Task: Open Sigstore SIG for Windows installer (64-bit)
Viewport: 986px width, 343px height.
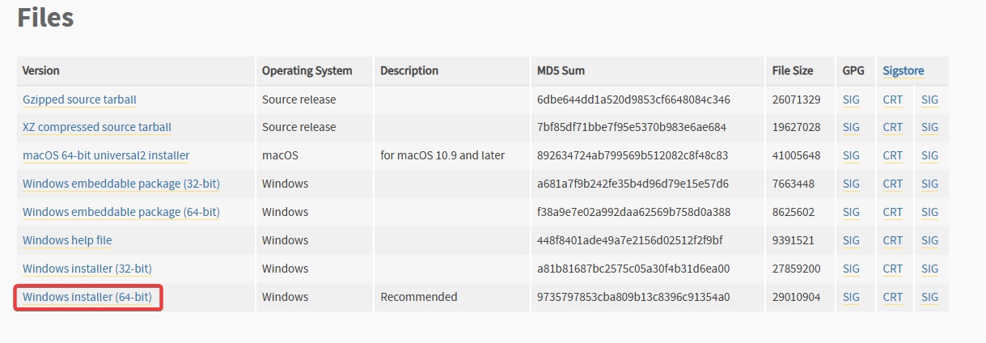Action: pos(929,297)
